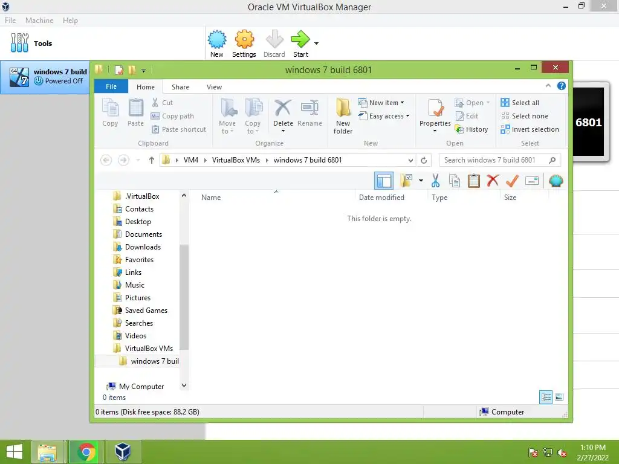Click Select all in ribbon
Image resolution: width=619 pixels, height=464 pixels.
click(520, 103)
